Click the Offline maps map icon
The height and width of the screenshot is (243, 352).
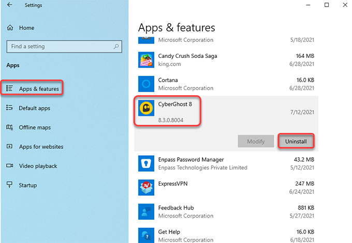[x=9, y=127]
